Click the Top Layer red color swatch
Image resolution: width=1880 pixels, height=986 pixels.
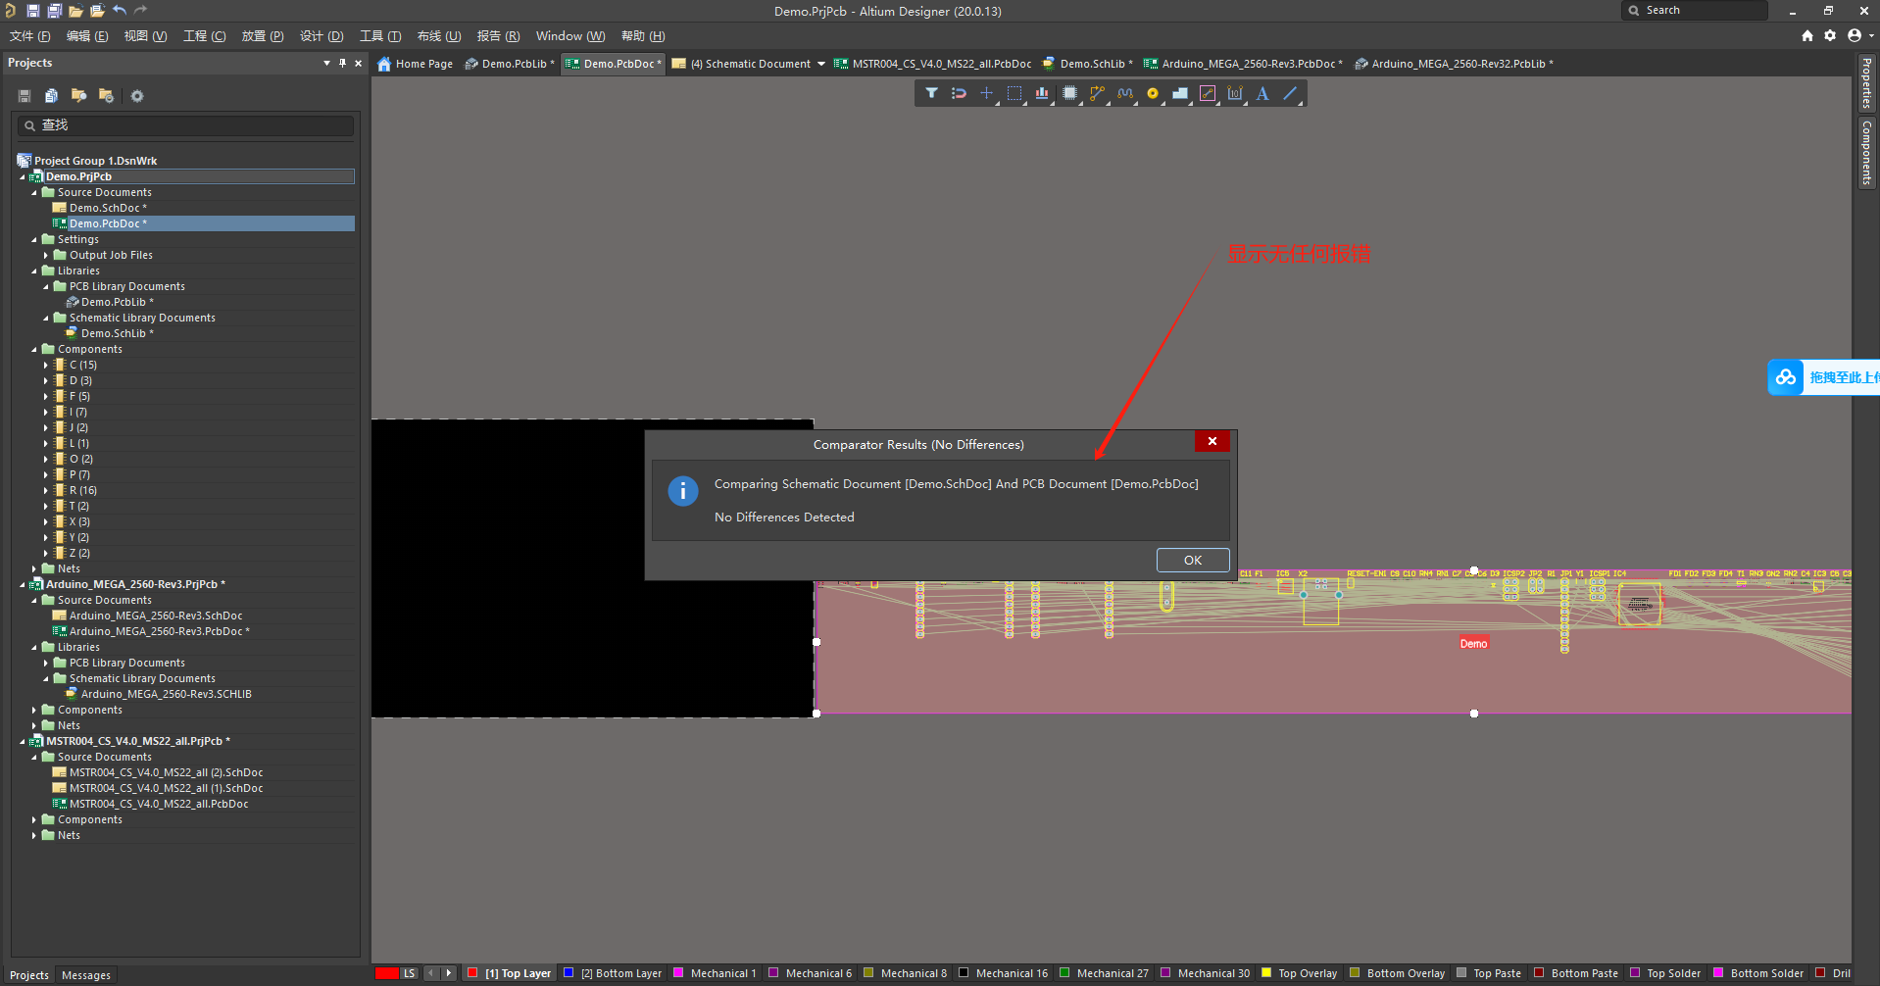[472, 973]
